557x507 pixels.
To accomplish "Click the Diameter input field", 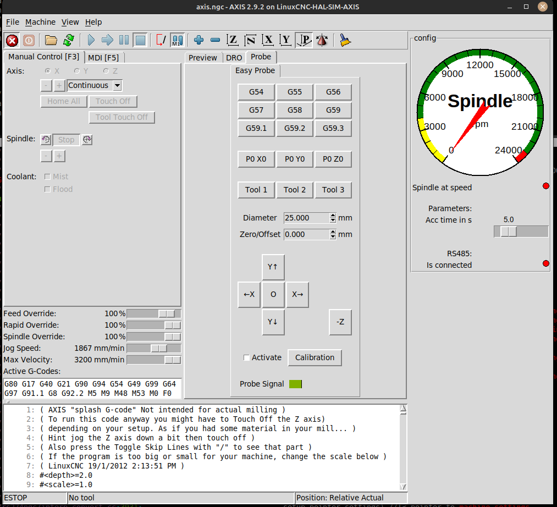I will [307, 218].
